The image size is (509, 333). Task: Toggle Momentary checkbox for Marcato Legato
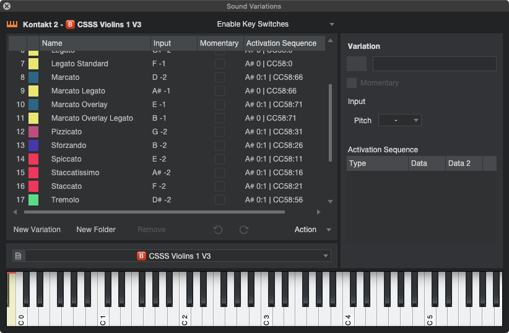tap(220, 91)
